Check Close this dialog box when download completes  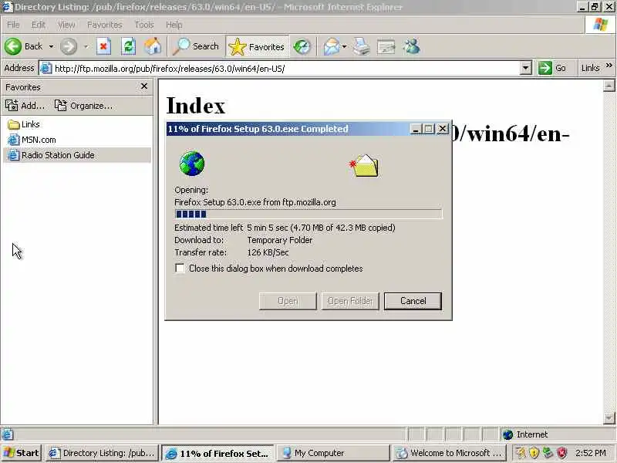tap(180, 268)
